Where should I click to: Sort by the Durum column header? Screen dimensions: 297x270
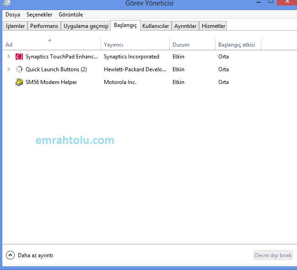(x=193, y=44)
